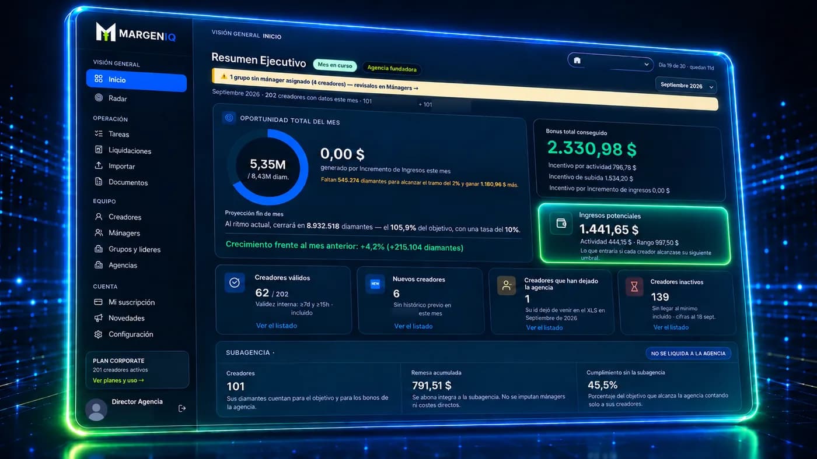Click the Configuración gear icon
817x459 pixels.
point(99,334)
